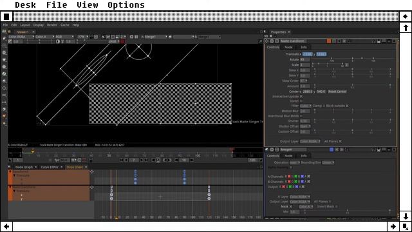Pause viewer updates with the pause icon

136,37
